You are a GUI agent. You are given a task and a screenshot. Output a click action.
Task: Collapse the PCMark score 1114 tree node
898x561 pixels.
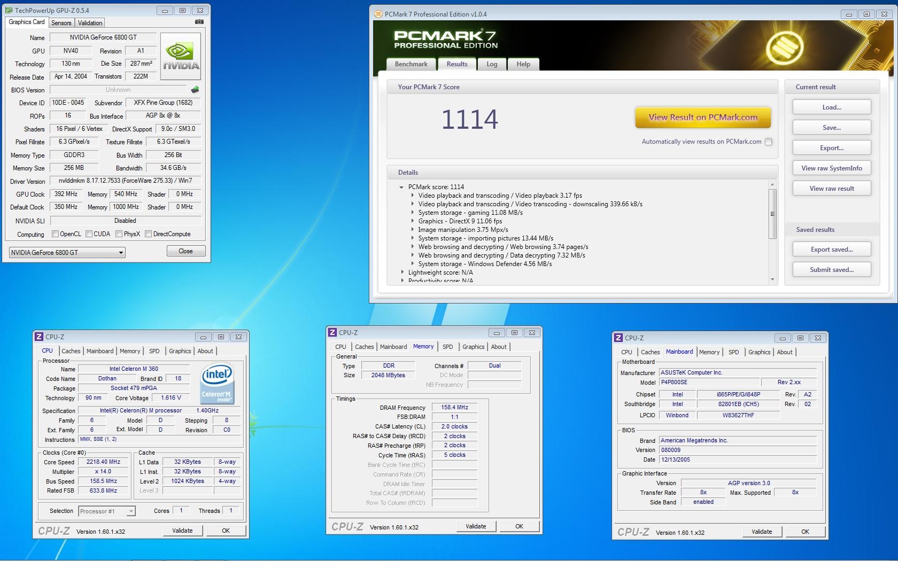pos(401,187)
